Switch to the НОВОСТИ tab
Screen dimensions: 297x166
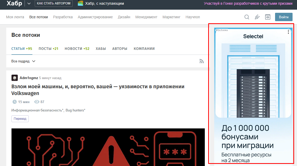(x=77, y=49)
